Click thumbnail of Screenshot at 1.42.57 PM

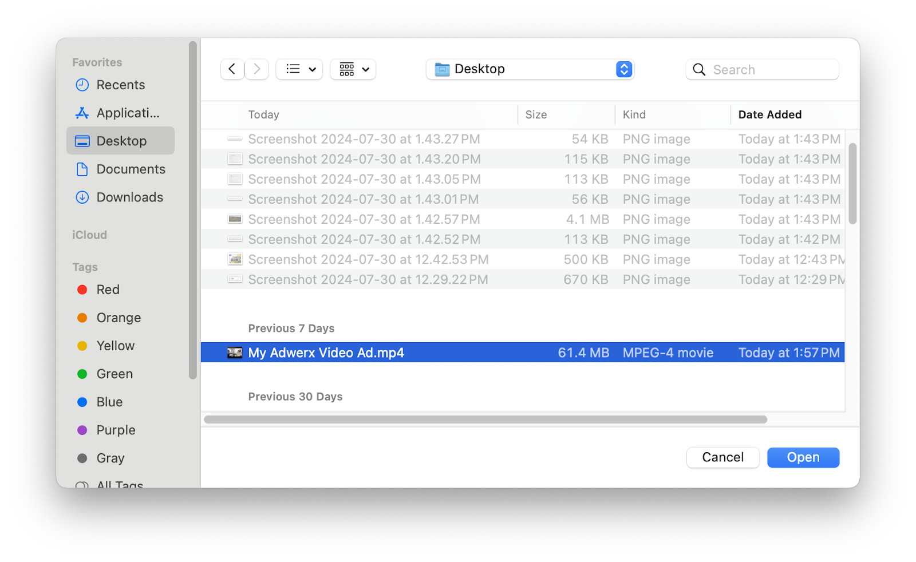235,219
